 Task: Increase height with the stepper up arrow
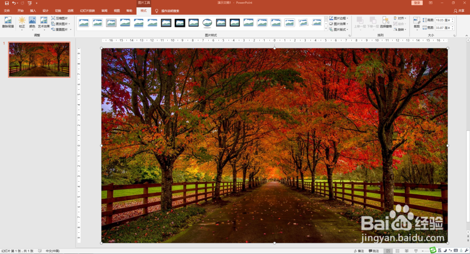pos(453,19)
